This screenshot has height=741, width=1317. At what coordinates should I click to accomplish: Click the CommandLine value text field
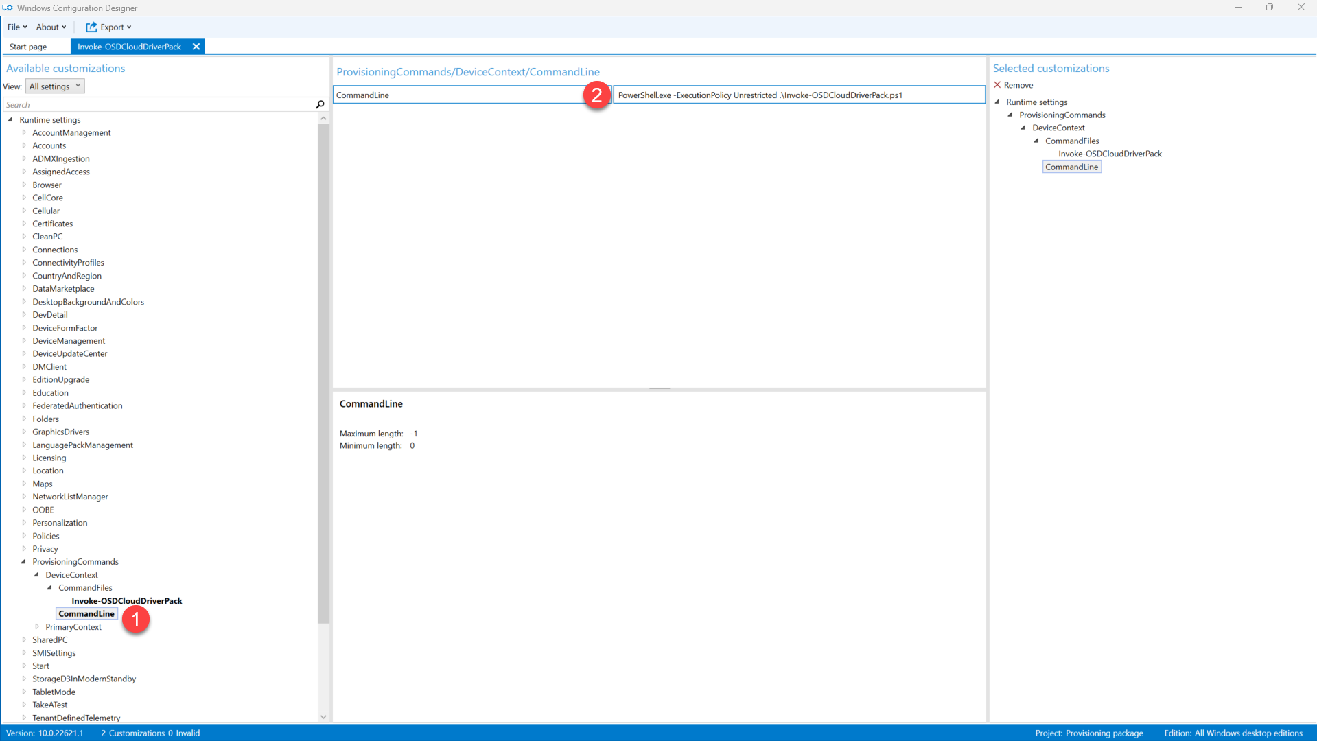pos(798,95)
